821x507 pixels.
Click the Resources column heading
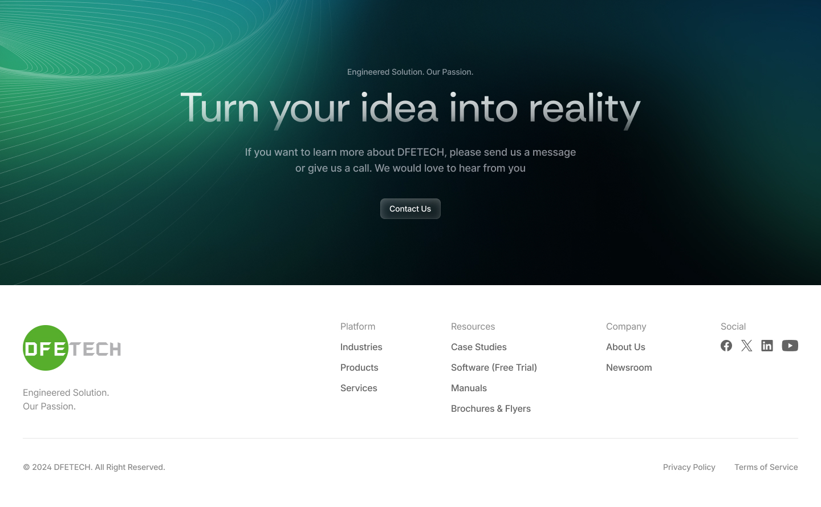pos(473,326)
